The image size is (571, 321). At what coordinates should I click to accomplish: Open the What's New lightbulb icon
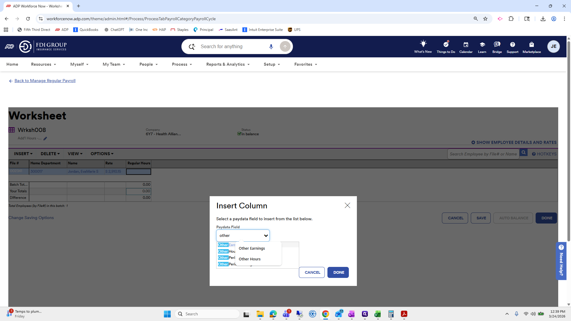423,44
